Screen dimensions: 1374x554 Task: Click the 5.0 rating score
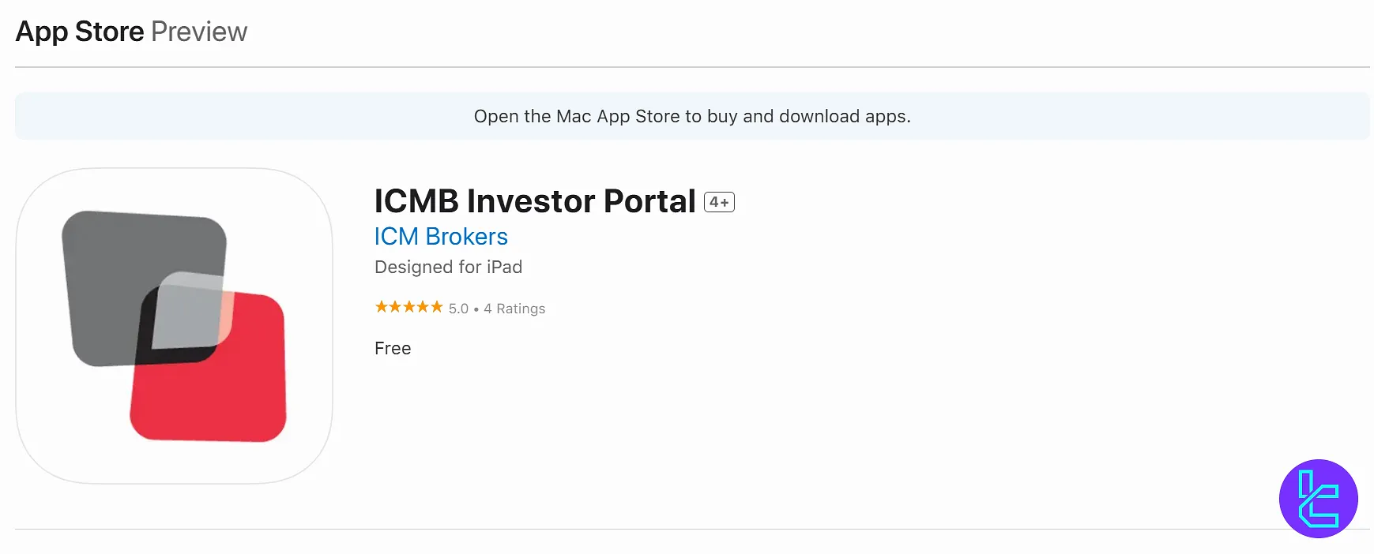tap(458, 309)
